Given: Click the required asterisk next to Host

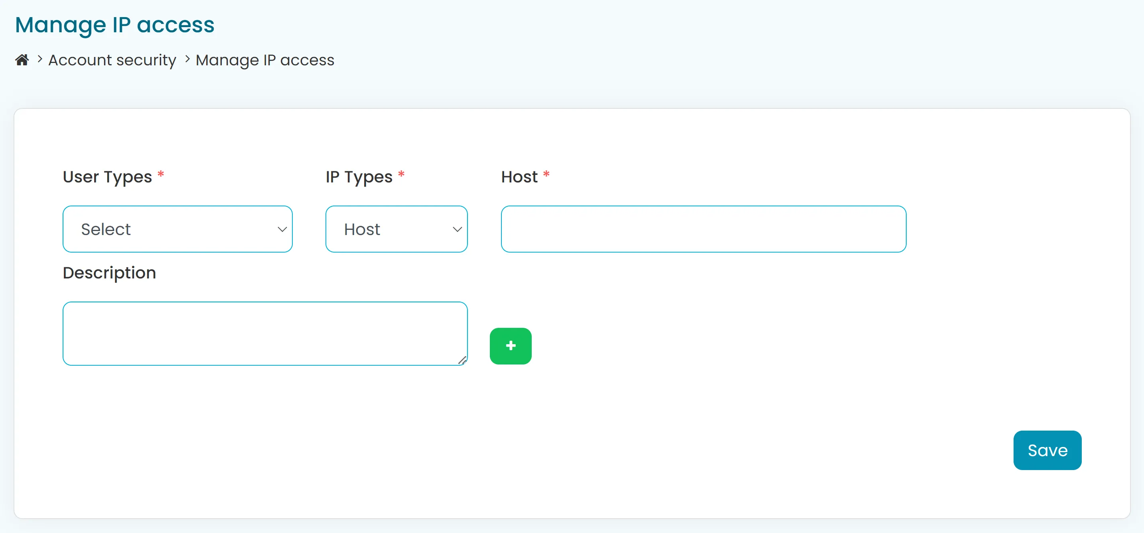Looking at the screenshot, I should tap(547, 175).
